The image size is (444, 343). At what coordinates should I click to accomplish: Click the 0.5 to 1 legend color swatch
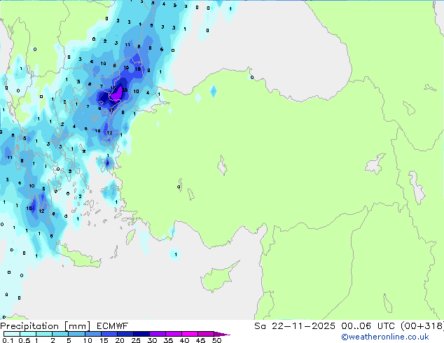pos(28,334)
